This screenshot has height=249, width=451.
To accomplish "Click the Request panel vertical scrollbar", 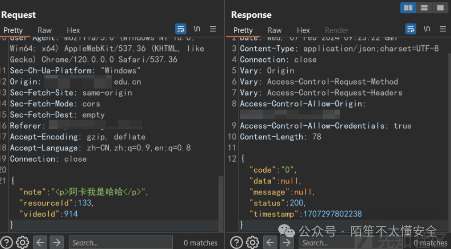I will (x=221, y=203).
